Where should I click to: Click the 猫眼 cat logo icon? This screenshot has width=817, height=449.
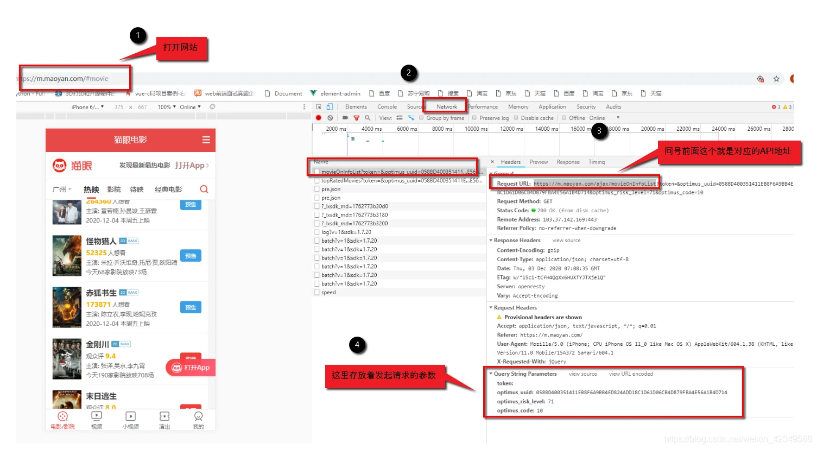[59, 165]
